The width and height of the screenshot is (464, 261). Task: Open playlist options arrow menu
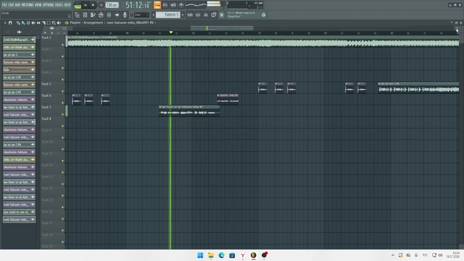click(x=5, y=23)
